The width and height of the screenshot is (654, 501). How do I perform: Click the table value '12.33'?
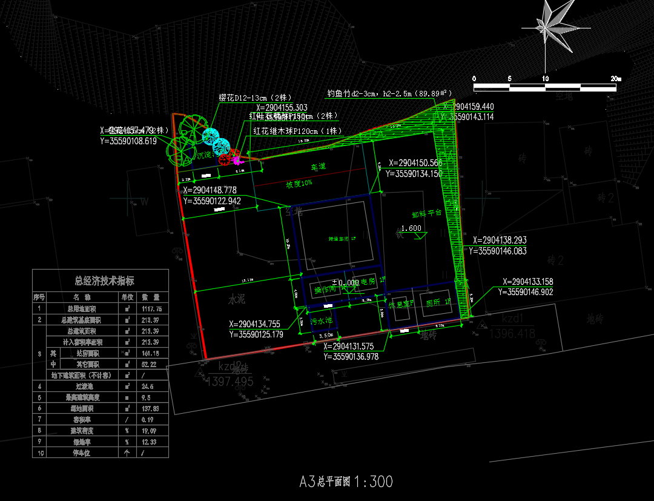point(149,442)
